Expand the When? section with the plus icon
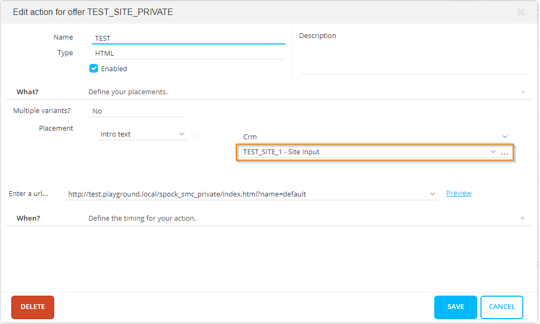540x324 pixels. coord(523,218)
